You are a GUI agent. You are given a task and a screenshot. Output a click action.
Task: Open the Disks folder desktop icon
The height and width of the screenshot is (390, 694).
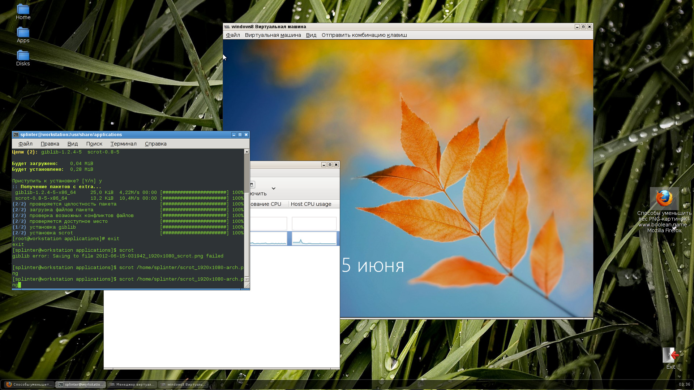click(23, 56)
